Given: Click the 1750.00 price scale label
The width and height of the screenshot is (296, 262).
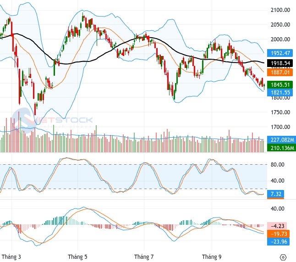Looking at the screenshot, I should coord(280,112).
